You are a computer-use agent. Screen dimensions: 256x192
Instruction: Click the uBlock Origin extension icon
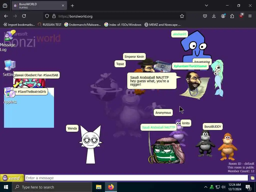241,16
